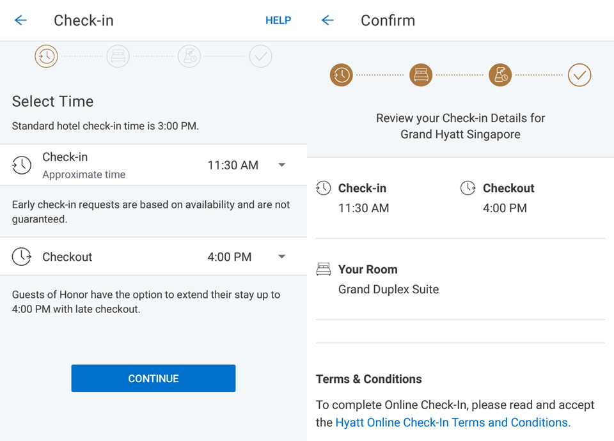Click the clock icon beside Check-in approximate time

pos(22,165)
